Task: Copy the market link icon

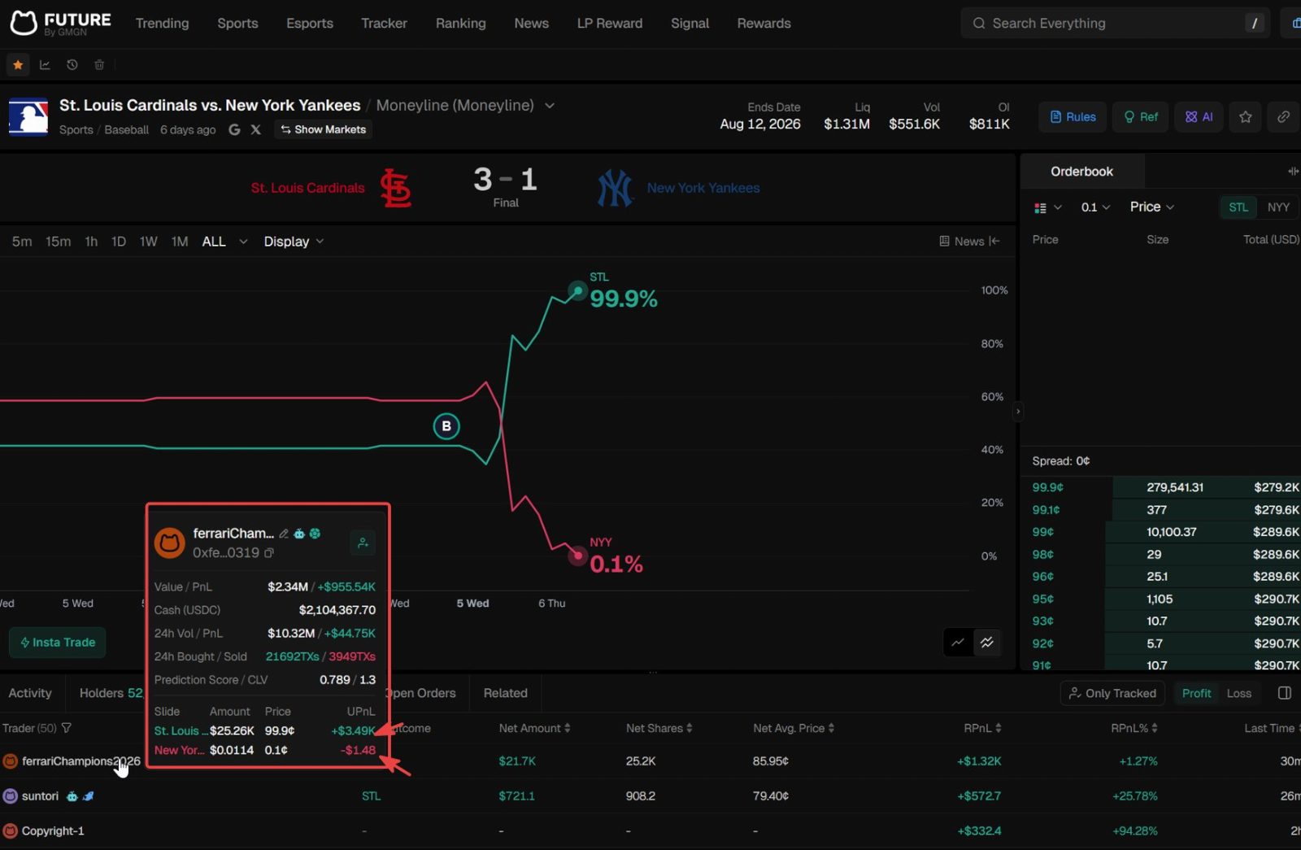Action: click(x=1283, y=117)
